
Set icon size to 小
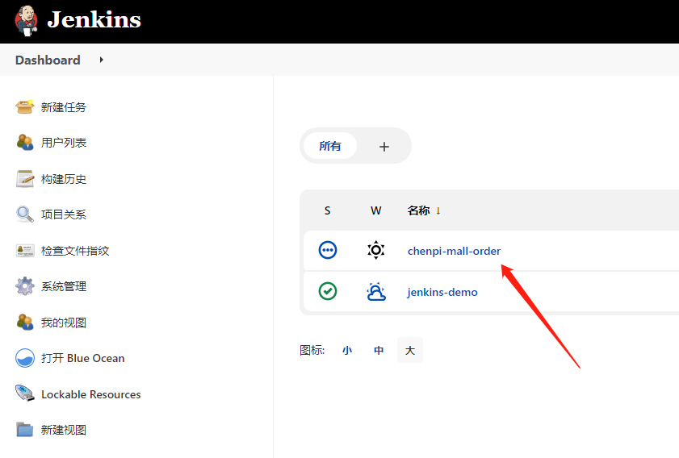pyautogui.click(x=347, y=350)
